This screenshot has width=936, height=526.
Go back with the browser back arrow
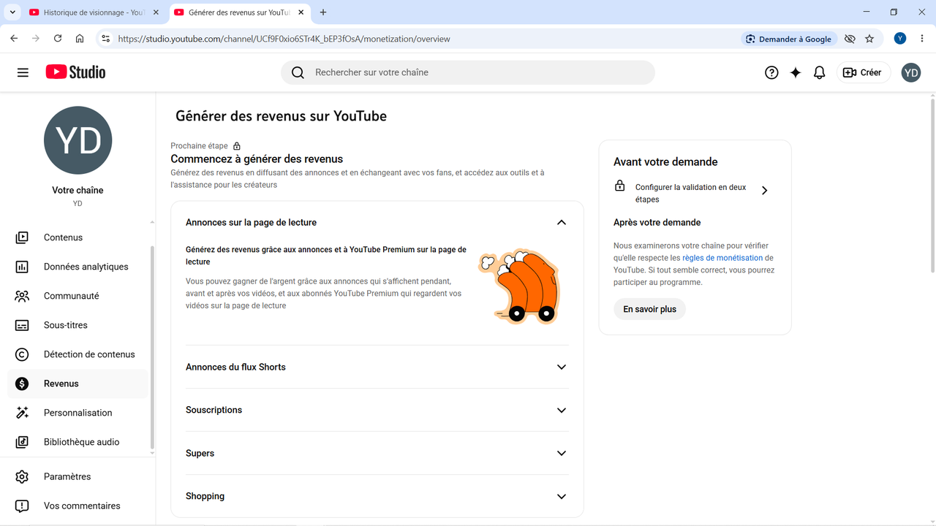(14, 39)
